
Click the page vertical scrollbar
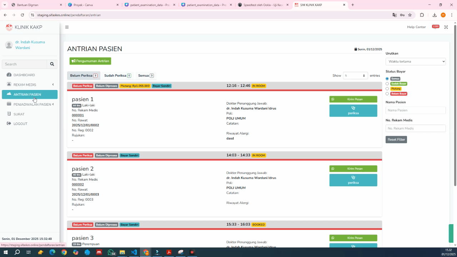(x=455, y=107)
